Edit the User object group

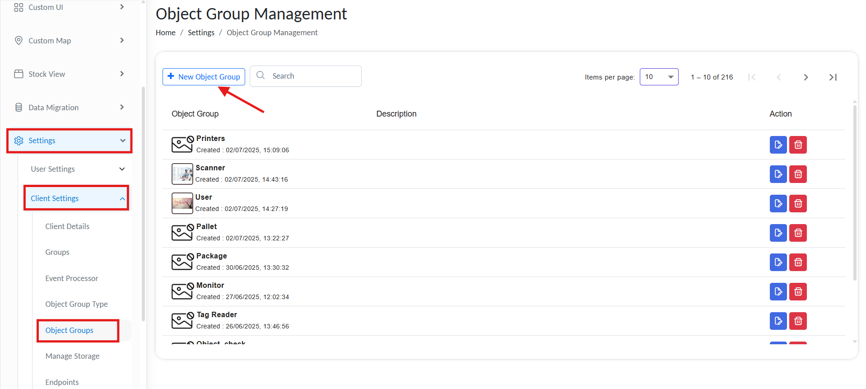click(778, 204)
